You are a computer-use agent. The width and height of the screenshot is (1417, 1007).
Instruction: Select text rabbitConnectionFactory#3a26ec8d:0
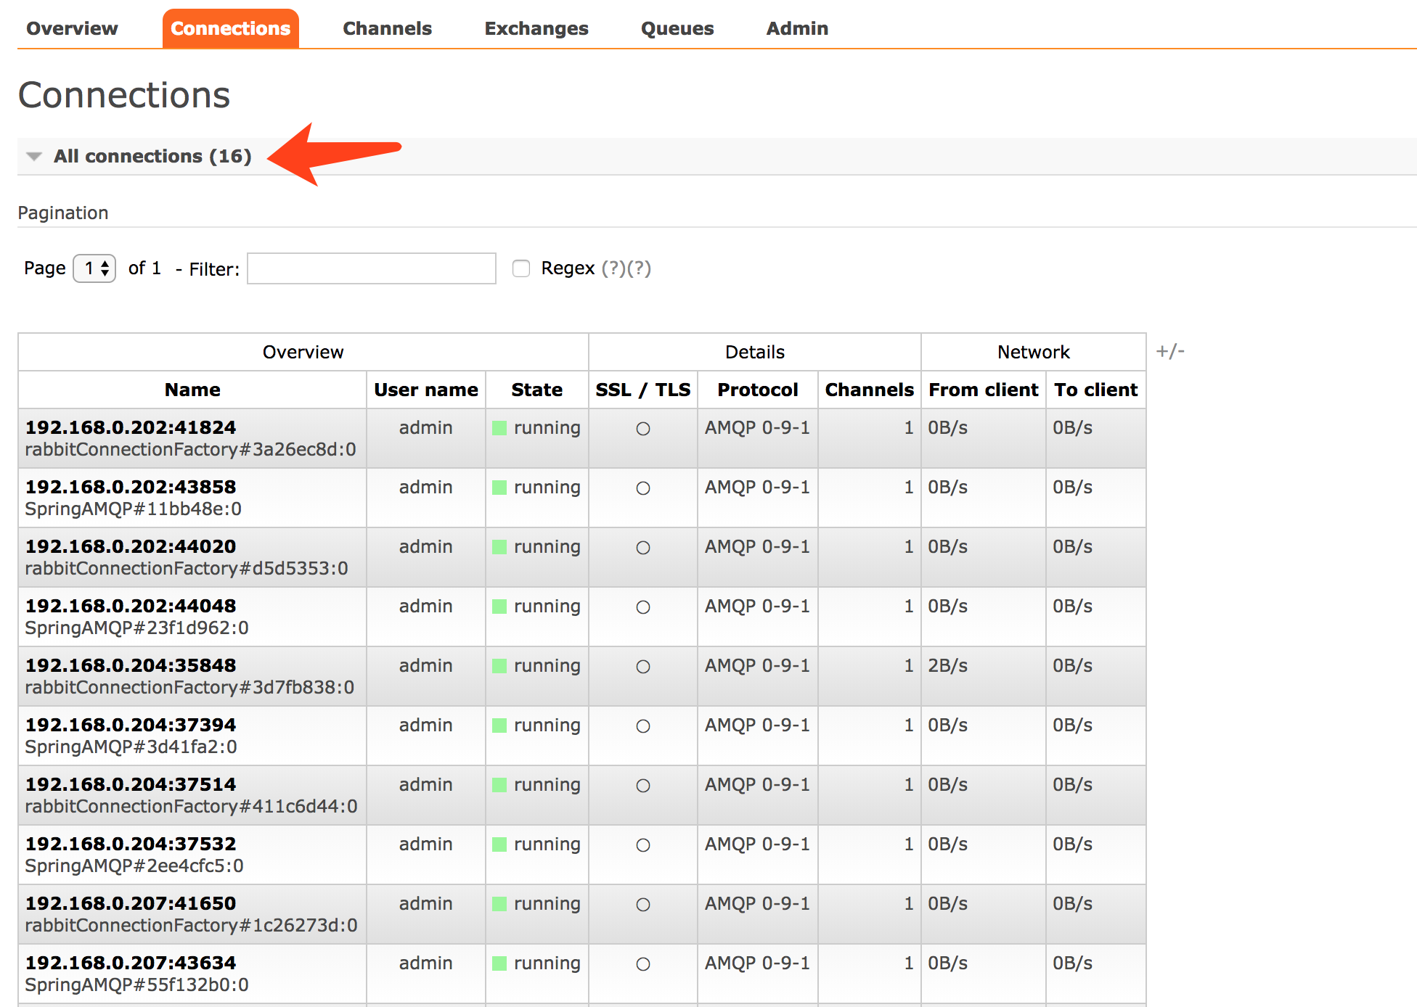pos(191,450)
